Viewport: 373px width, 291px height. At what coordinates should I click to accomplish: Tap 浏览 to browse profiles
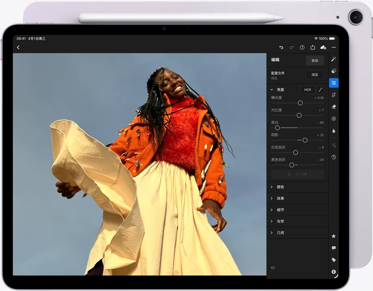pos(314,75)
